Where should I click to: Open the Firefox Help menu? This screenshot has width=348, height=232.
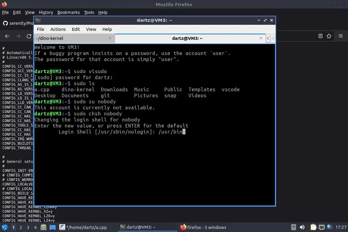point(103,12)
